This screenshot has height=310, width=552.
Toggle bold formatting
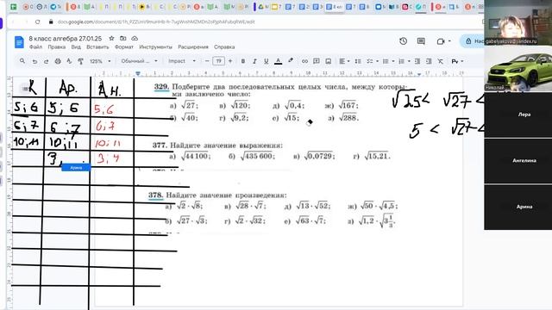coord(243,61)
